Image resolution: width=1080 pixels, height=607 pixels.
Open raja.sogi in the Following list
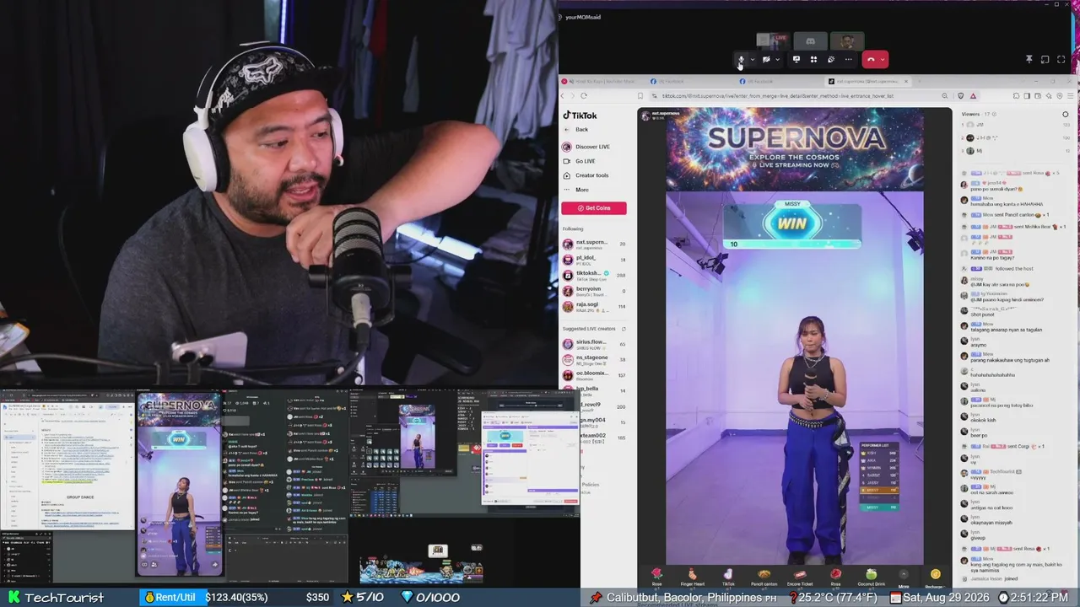(x=595, y=306)
